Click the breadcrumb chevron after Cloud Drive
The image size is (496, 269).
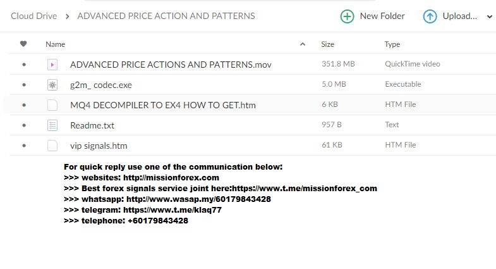(67, 16)
